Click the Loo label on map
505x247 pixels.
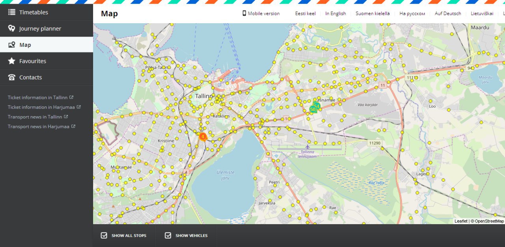point(432,106)
